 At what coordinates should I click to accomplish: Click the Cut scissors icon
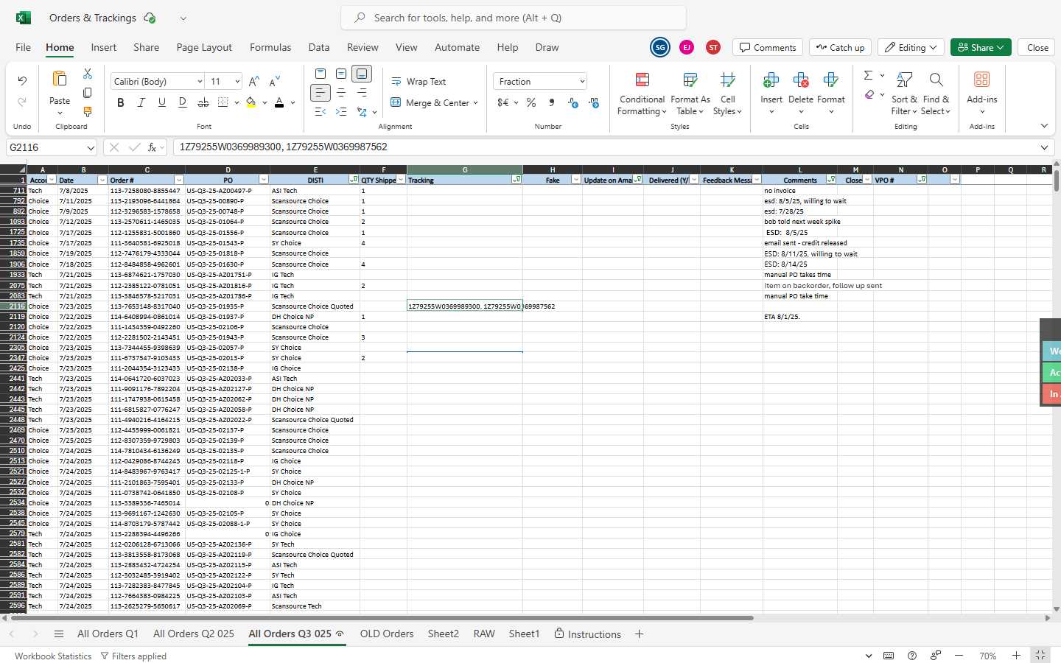(88, 74)
